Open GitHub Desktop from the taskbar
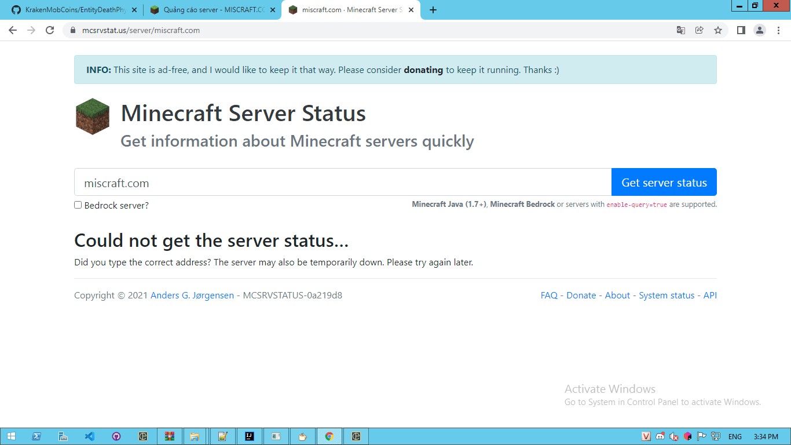The width and height of the screenshot is (791, 445). [x=116, y=436]
